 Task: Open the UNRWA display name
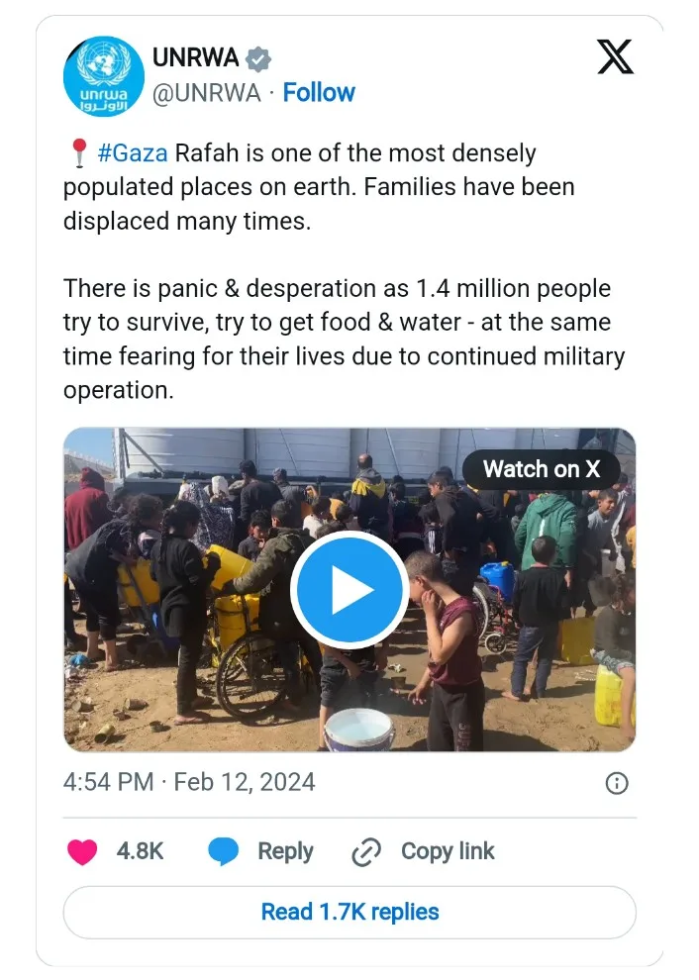[196, 58]
